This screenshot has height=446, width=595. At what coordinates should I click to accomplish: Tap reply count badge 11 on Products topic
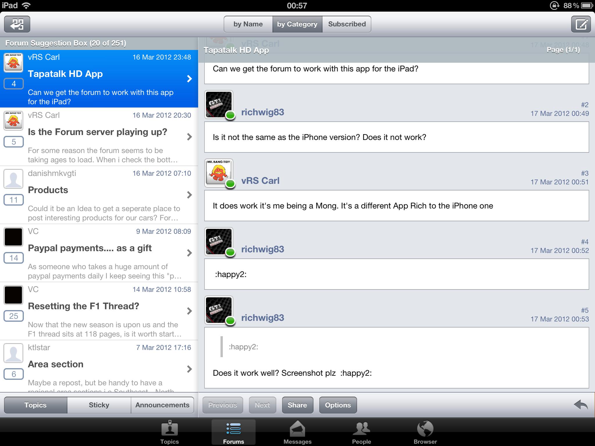(14, 200)
